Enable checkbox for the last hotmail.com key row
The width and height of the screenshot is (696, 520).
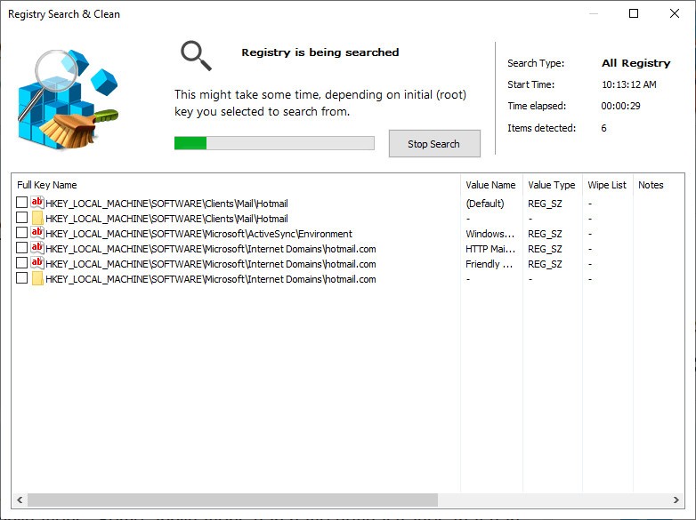(x=22, y=279)
